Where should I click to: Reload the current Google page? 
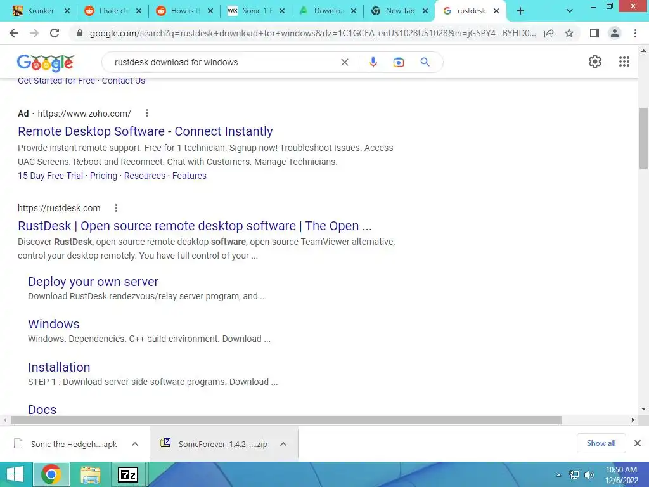point(55,33)
